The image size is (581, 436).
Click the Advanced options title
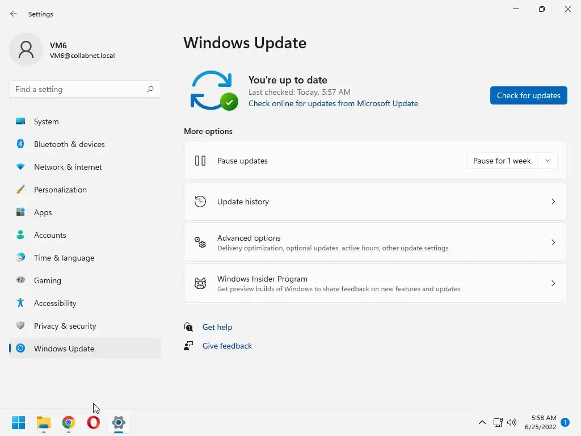point(249,238)
